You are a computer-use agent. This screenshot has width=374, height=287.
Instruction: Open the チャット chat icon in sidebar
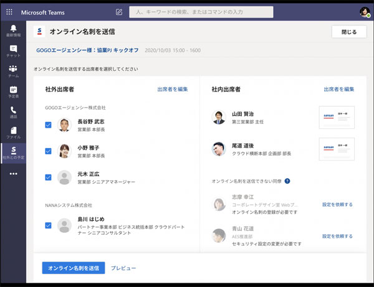click(13, 51)
